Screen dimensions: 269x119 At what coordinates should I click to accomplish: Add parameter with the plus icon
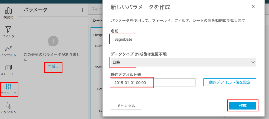pyautogui.click(x=82, y=10)
